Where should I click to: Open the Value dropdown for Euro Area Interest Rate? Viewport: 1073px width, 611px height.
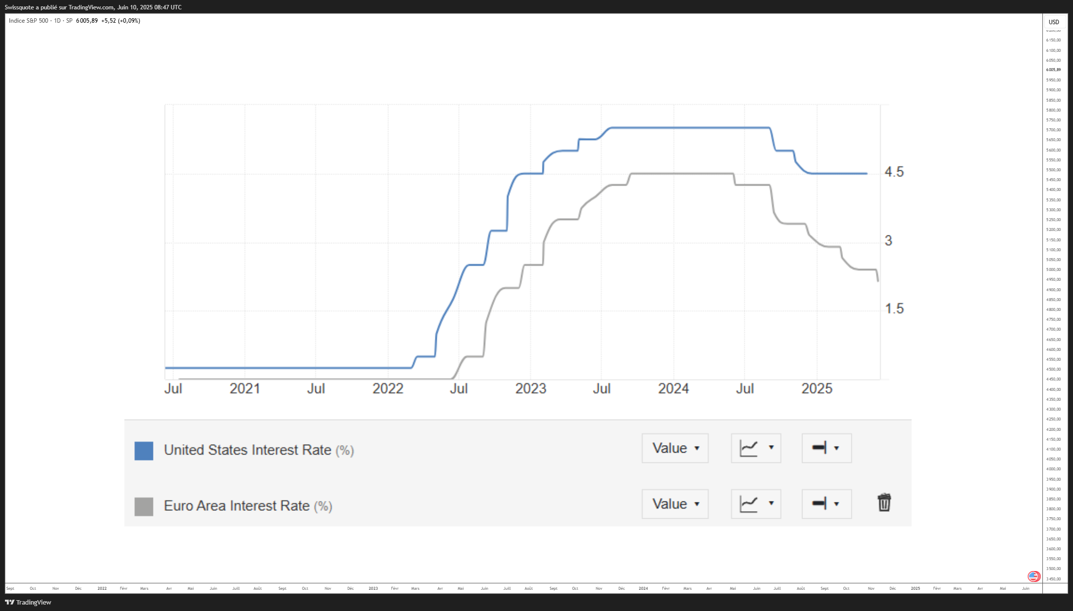pos(675,504)
